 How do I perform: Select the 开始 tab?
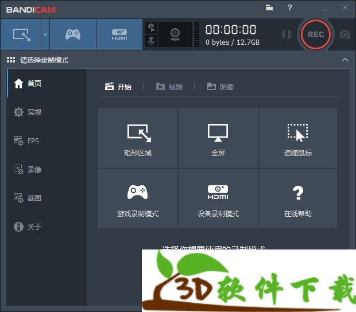tap(118, 87)
